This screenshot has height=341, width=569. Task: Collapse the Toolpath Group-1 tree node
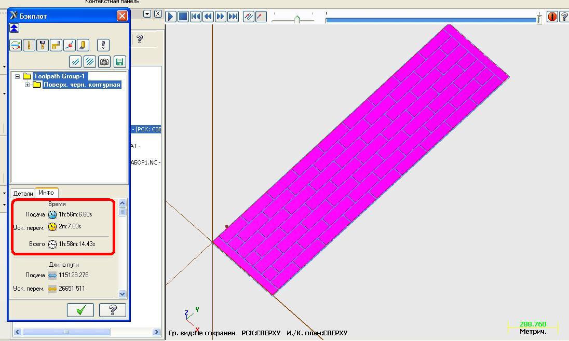coord(17,76)
